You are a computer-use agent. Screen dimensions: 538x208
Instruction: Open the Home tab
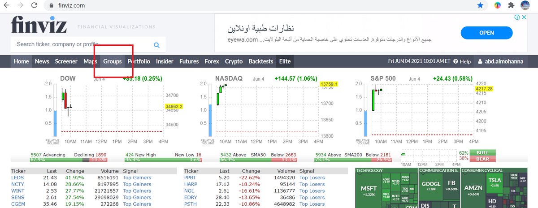[x=21, y=61]
